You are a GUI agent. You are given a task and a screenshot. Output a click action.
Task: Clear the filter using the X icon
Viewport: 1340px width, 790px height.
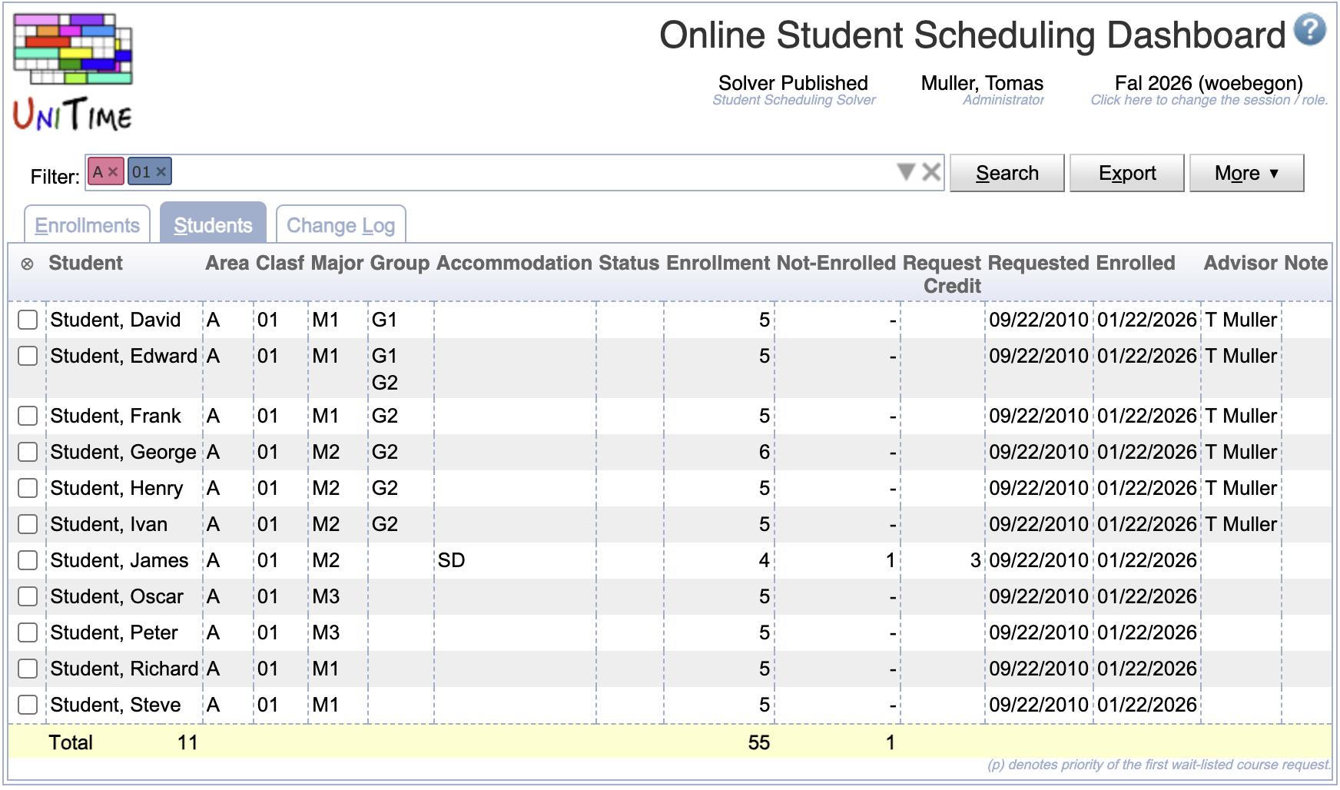click(930, 172)
